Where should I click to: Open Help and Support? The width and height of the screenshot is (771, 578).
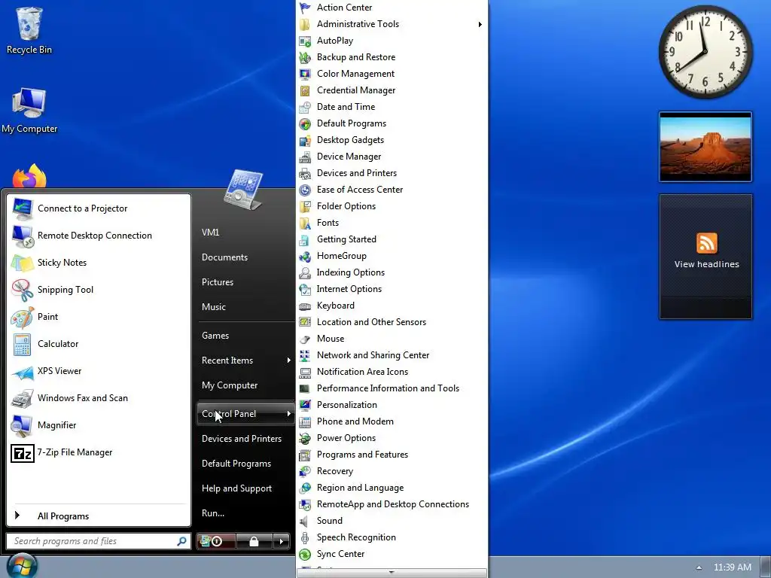pyautogui.click(x=236, y=488)
